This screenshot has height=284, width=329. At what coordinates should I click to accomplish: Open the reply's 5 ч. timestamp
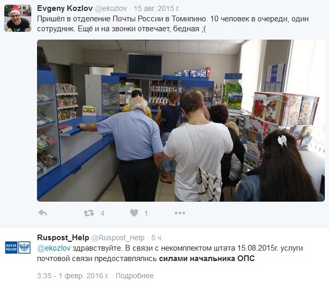pyautogui.click(x=157, y=238)
